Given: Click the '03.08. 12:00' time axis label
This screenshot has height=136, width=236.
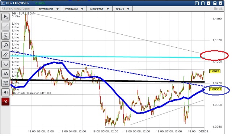Looking at the screenshot, I should coord(45,131).
